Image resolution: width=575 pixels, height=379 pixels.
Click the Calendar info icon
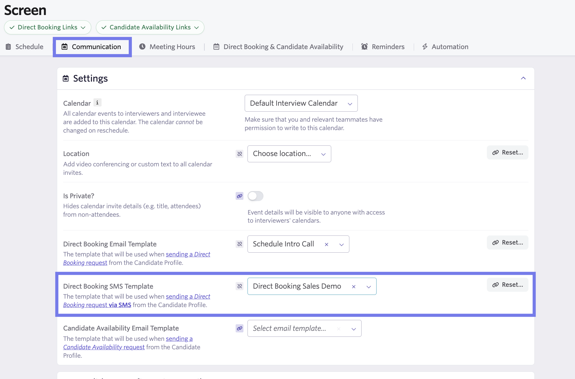click(97, 103)
